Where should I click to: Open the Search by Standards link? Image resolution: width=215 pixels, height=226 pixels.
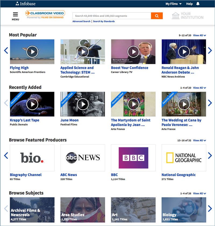pyautogui.click(x=104, y=21)
